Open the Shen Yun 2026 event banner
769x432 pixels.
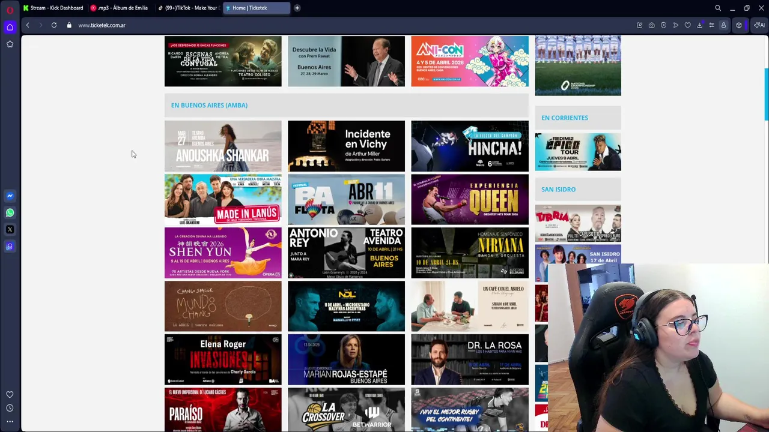[223, 253]
